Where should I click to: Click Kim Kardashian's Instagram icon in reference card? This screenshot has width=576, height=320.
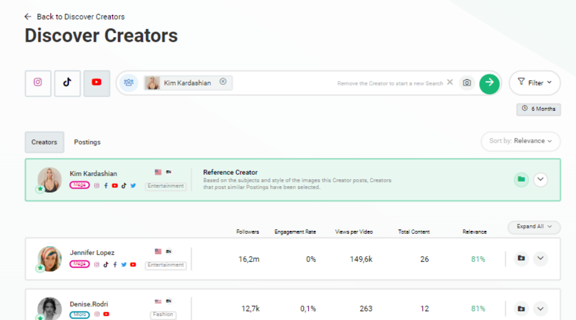(x=97, y=185)
